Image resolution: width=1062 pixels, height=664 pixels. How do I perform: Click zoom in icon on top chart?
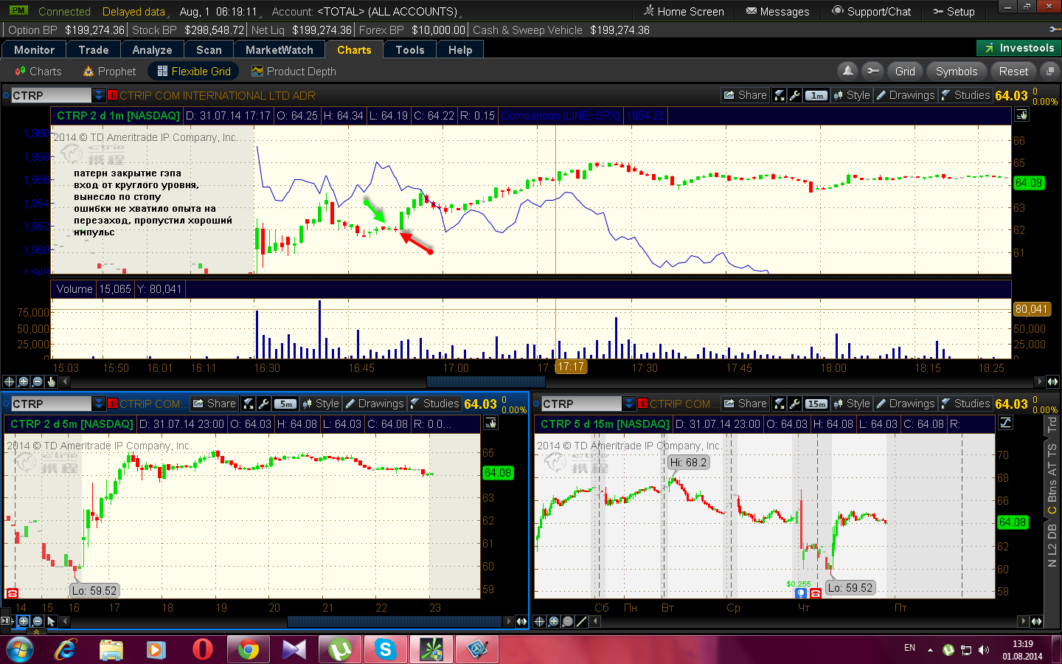pos(23,381)
